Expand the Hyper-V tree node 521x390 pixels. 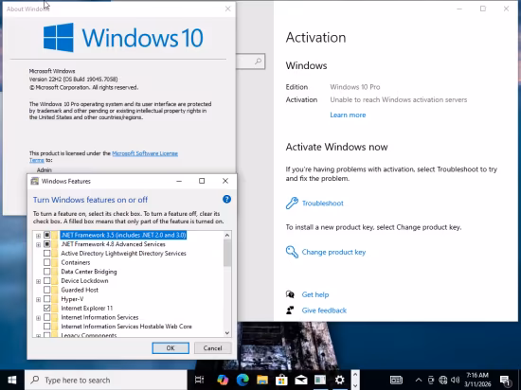(x=38, y=300)
